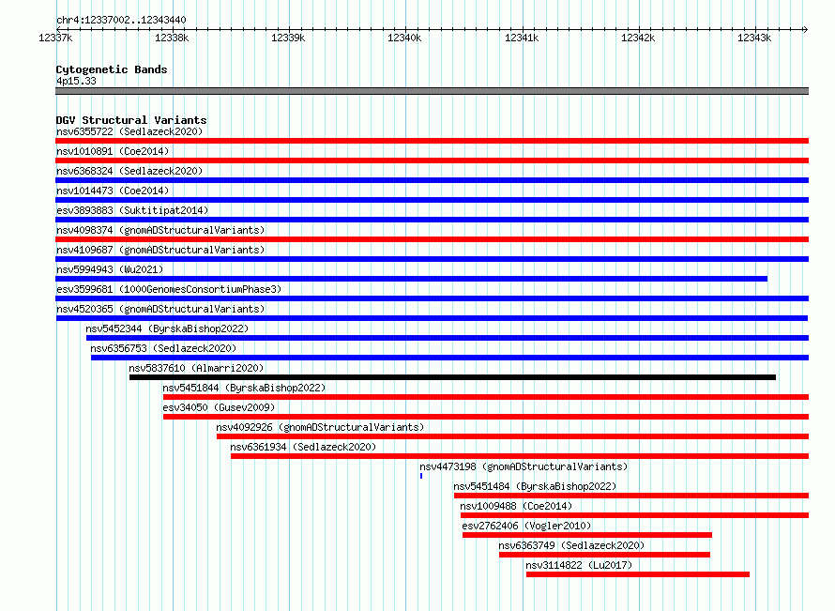Image resolution: width=835 pixels, height=611 pixels.
Task: Click the nsv1014473 (Coe2014) label
Action: pyautogui.click(x=113, y=191)
